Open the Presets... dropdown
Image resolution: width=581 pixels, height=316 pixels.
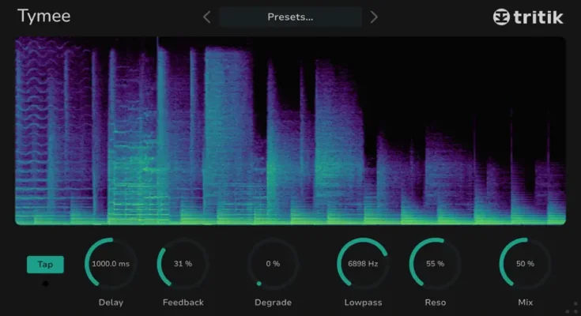(x=290, y=17)
